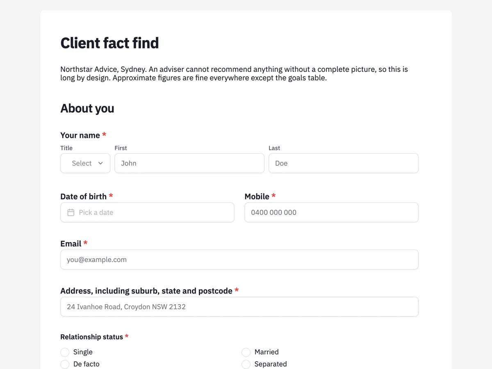Image resolution: width=492 pixels, height=369 pixels.
Task: Select the Single relationship status
Action: pos(65,352)
